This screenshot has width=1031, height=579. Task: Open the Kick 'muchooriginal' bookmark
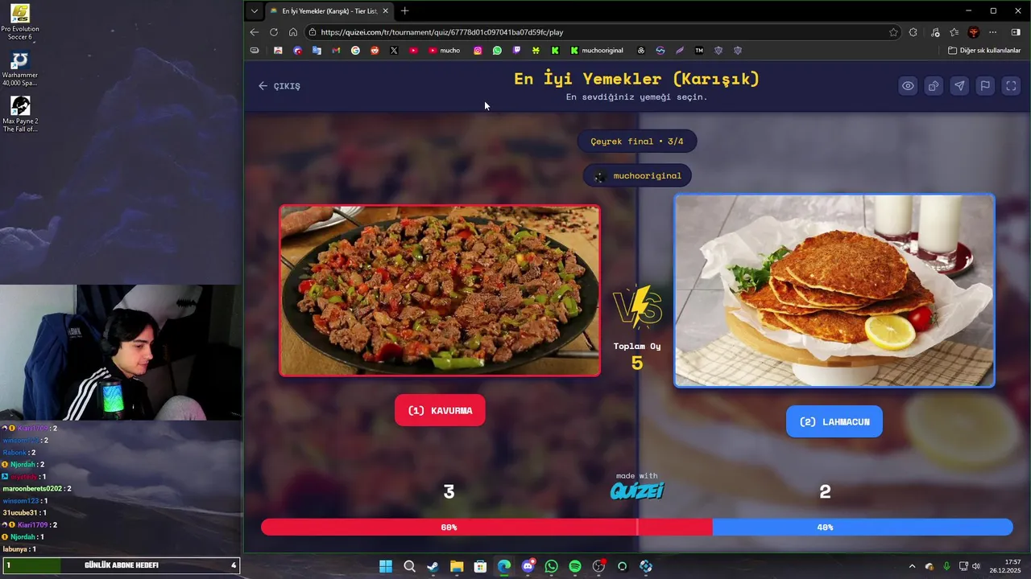pyautogui.click(x=597, y=51)
